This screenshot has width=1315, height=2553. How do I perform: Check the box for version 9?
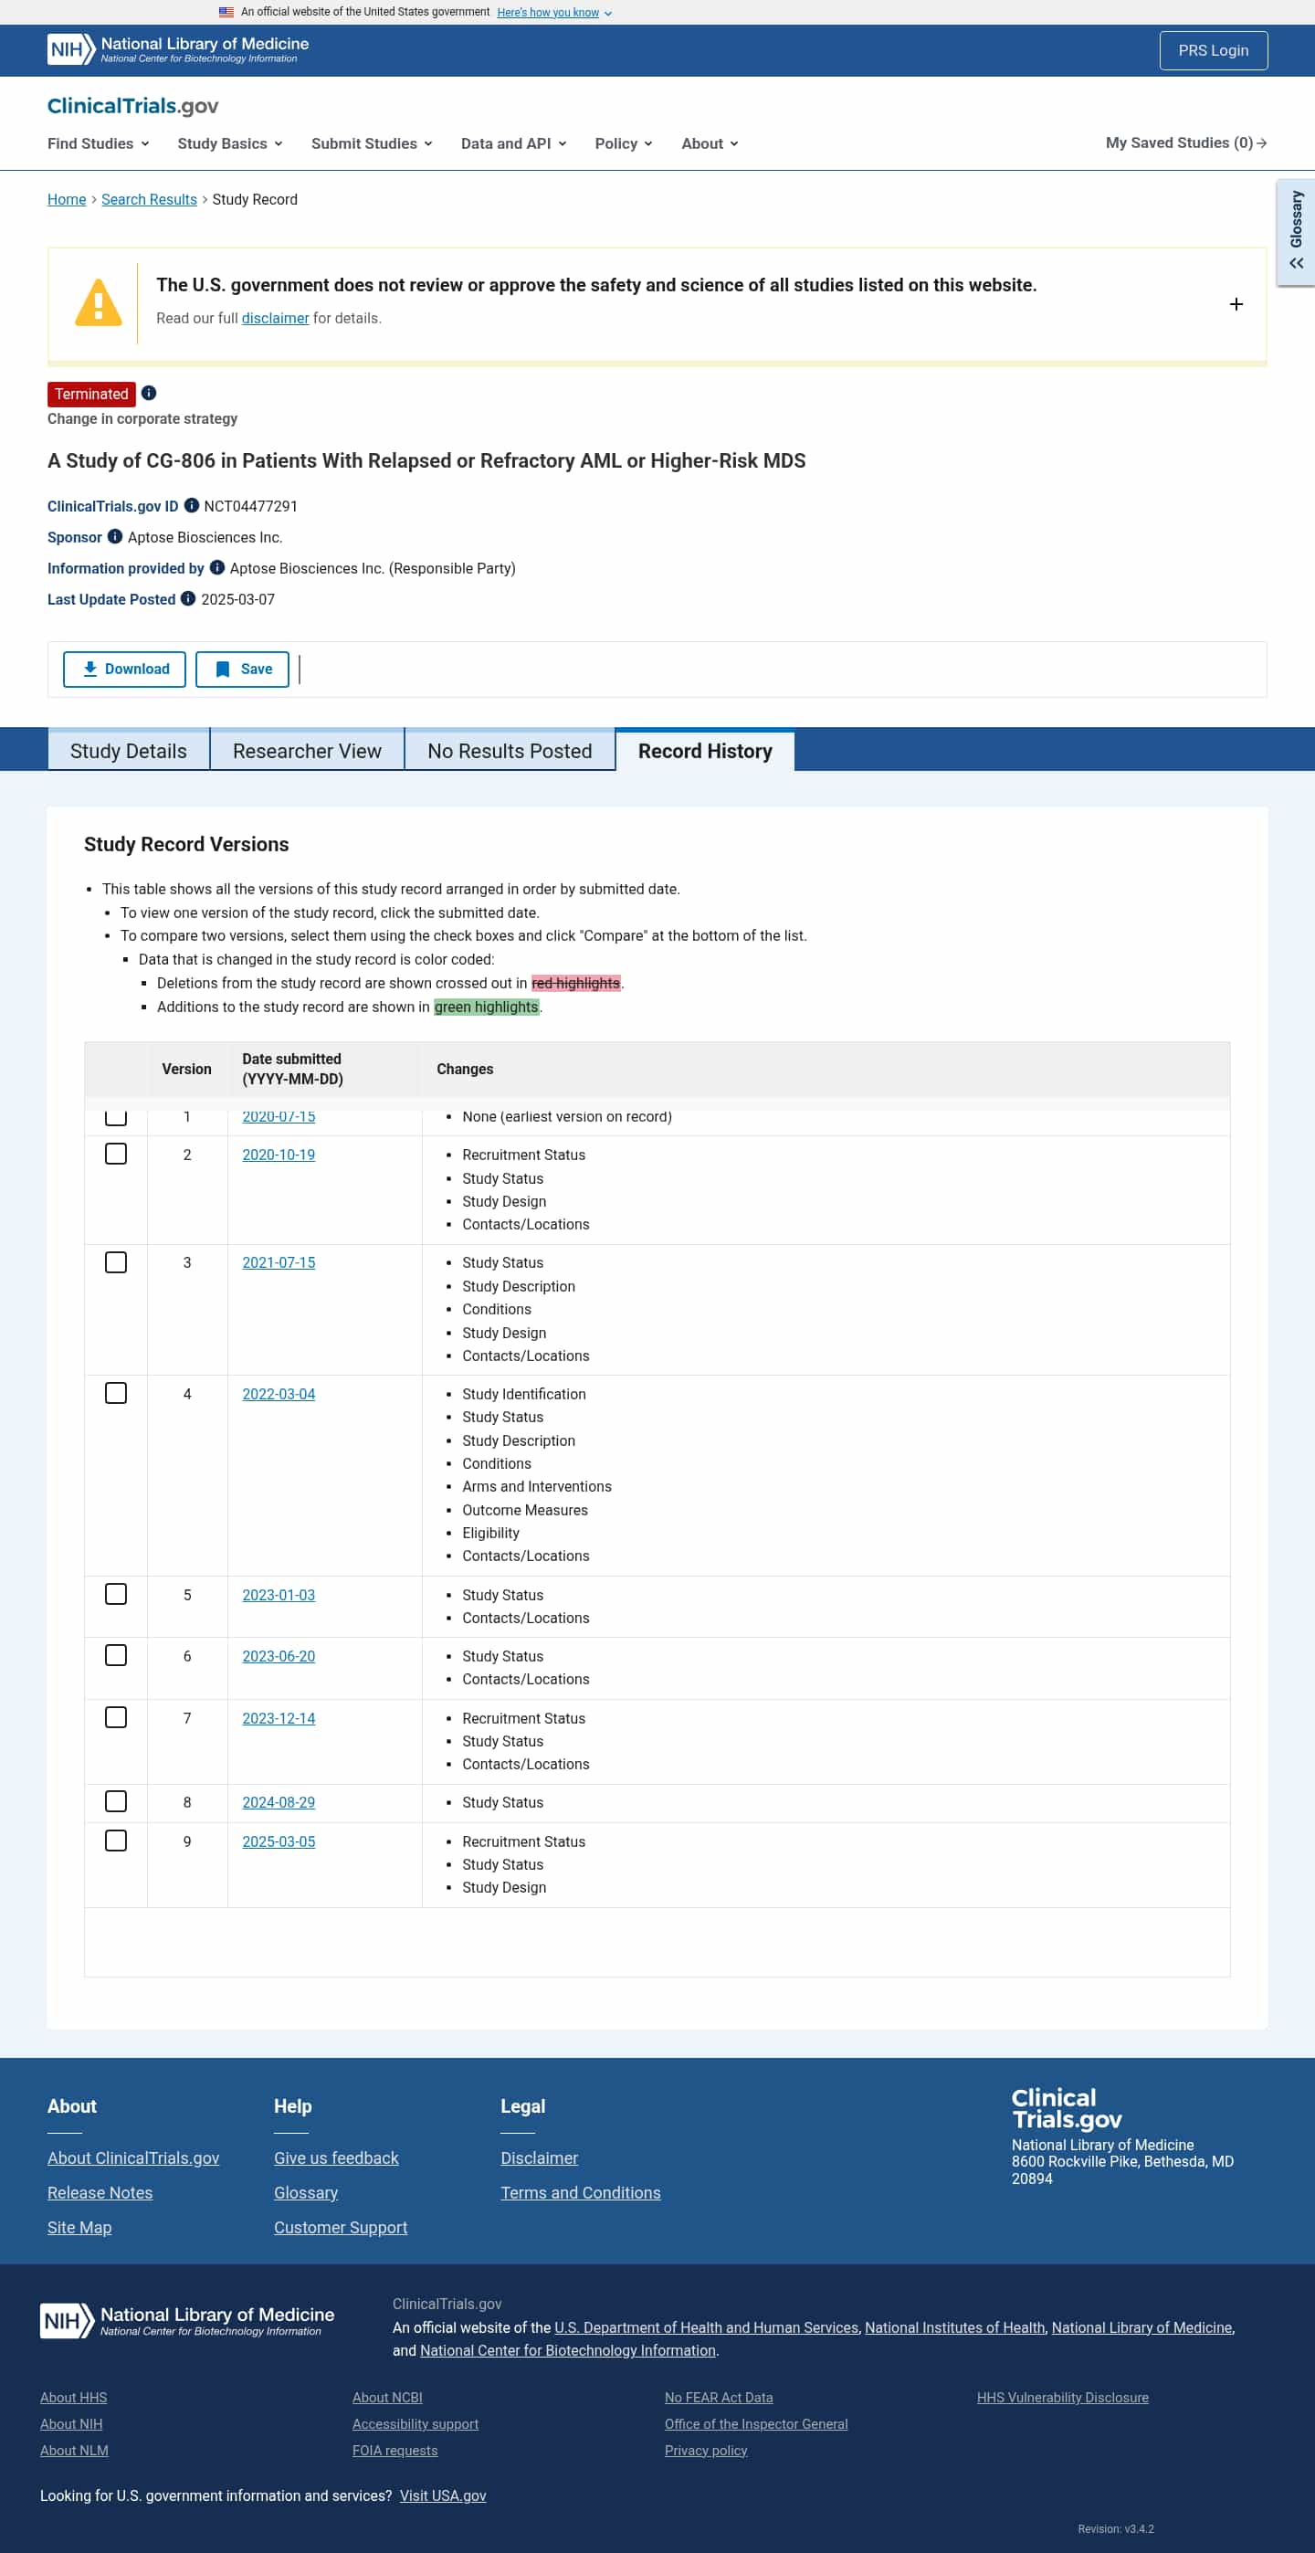click(x=116, y=1841)
